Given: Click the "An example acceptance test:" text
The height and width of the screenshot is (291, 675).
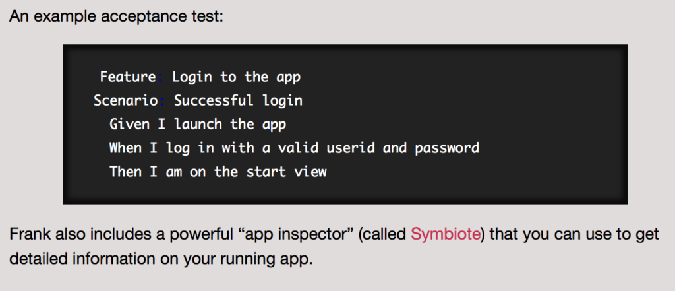Looking at the screenshot, I should 117,15.
